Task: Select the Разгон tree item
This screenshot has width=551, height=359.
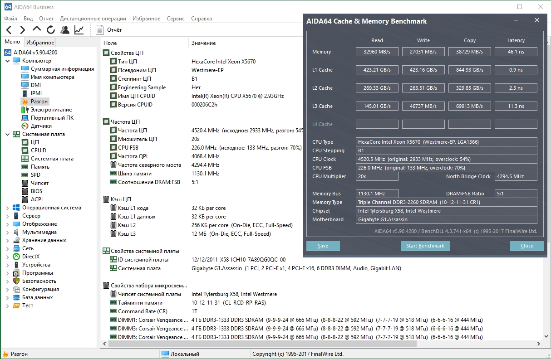Action: (x=39, y=102)
